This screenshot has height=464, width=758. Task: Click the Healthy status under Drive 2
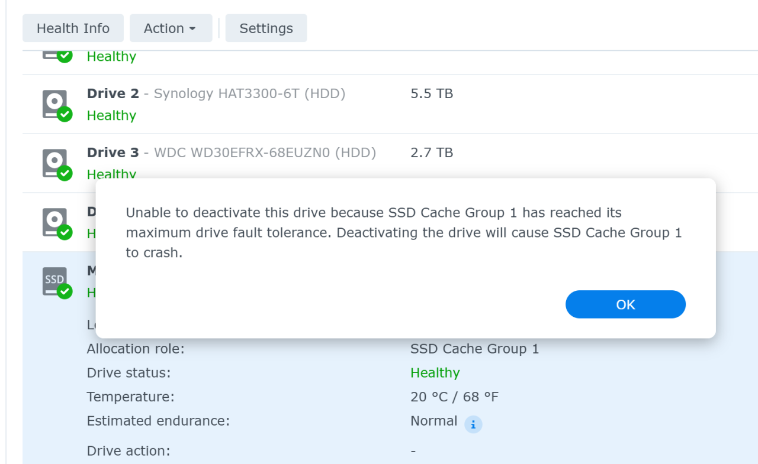111,115
